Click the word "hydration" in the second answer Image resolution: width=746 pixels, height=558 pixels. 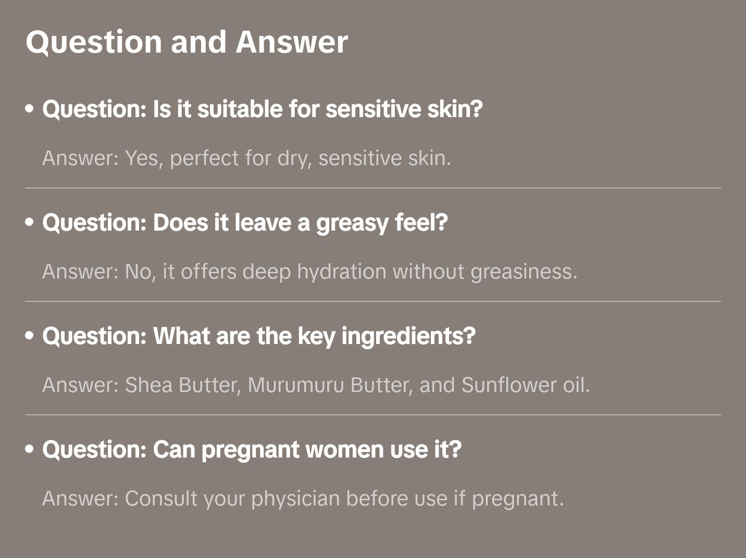(341, 272)
